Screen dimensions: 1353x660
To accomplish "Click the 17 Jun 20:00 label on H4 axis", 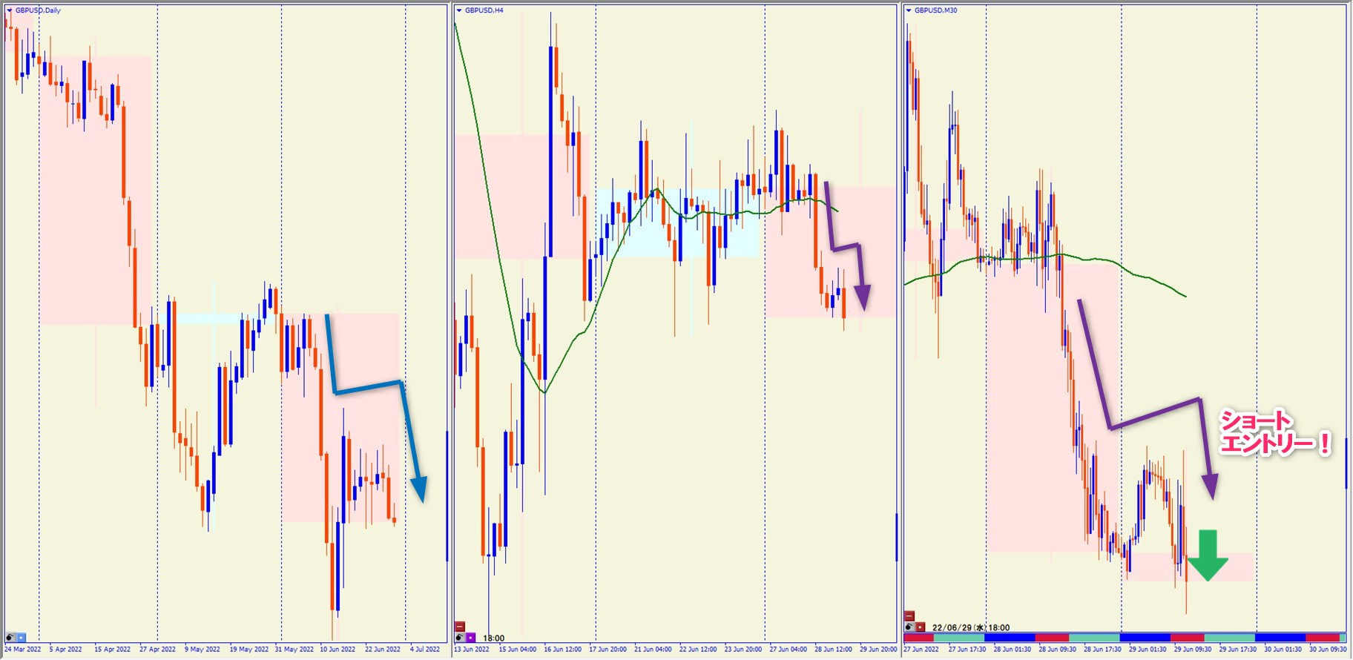I will (x=608, y=650).
